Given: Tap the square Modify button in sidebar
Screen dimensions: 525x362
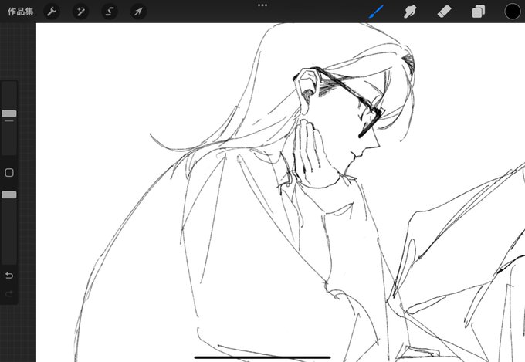Looking at the screenshot, I should [9, 172].
